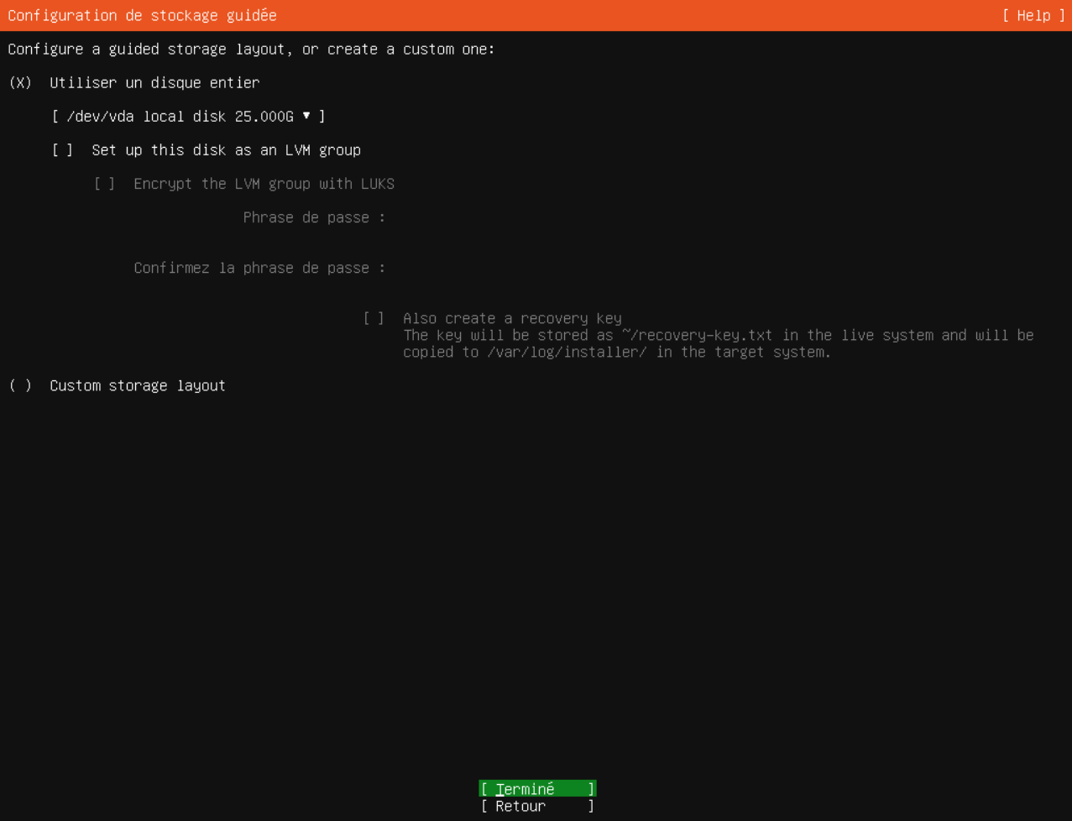Open the /dev/vda local disk dropdown

point(188,116)
